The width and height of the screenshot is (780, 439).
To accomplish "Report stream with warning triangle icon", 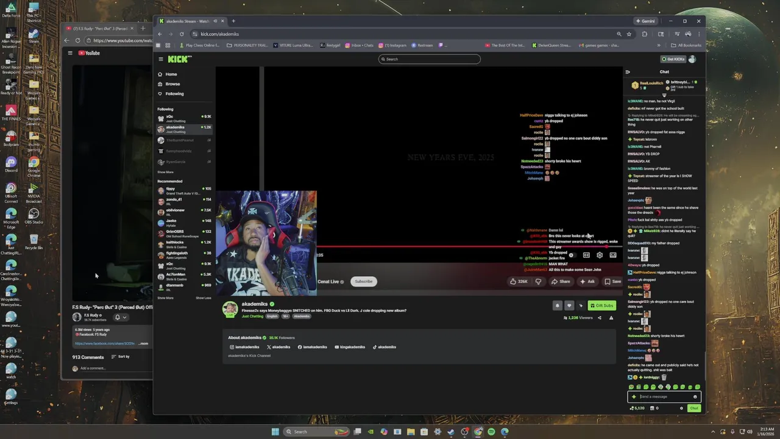I will (611, 318).
